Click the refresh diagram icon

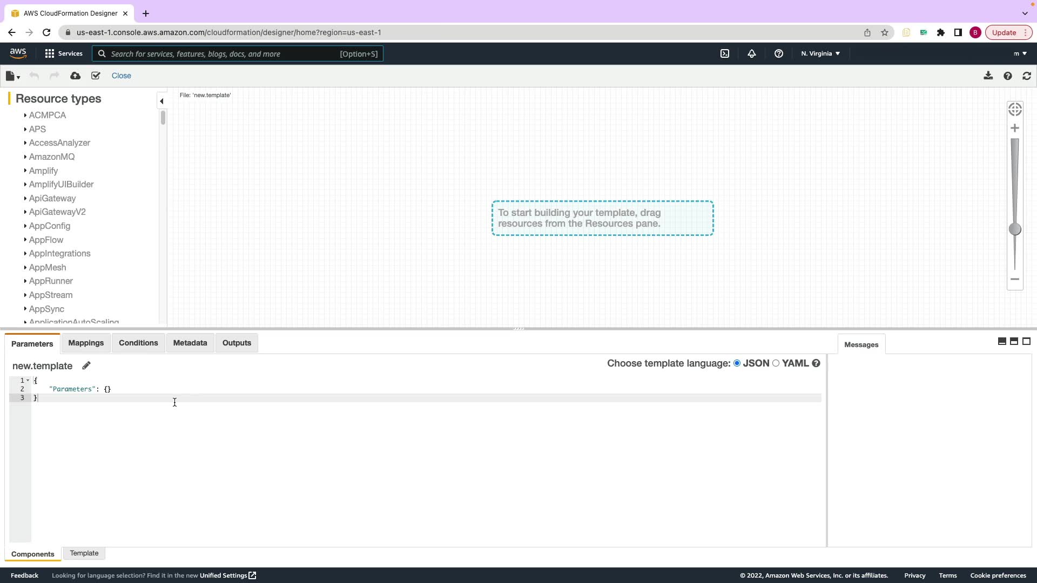(x=1027, y=76)
